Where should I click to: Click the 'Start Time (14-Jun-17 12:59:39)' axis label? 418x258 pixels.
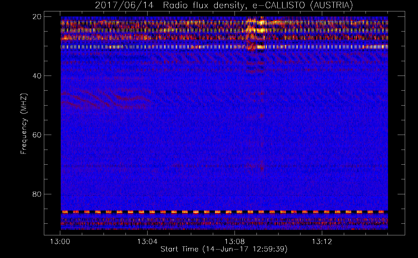tap(224, 249)
